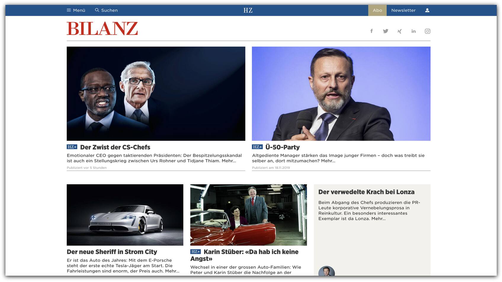Open the Newsletter link

[x=403, y=10]
